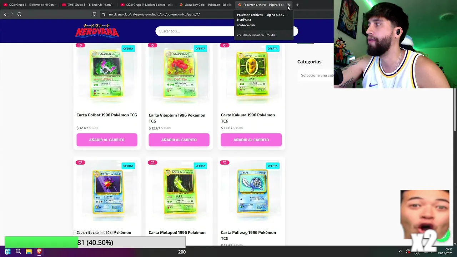
Task: Open File Explorer from the taskbar
Action: [x=29, y=252]
